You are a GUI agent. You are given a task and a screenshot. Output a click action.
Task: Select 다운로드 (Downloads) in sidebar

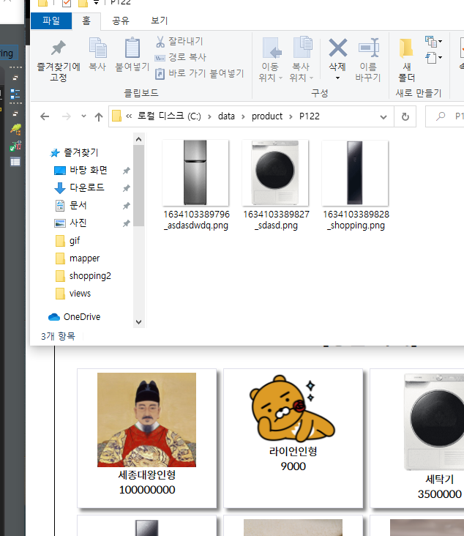(87, 187)
